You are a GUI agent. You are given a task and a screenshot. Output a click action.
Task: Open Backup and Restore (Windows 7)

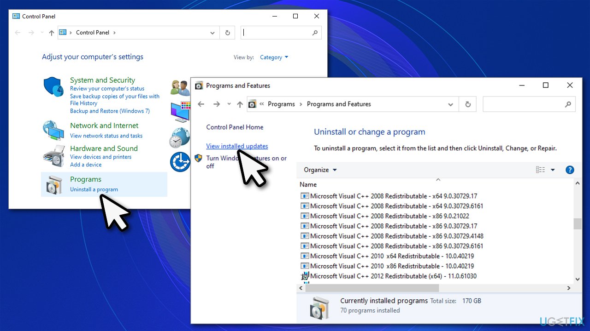pos(110,111)
